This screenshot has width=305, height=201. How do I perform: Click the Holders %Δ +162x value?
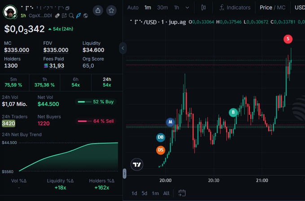point(102,188)
